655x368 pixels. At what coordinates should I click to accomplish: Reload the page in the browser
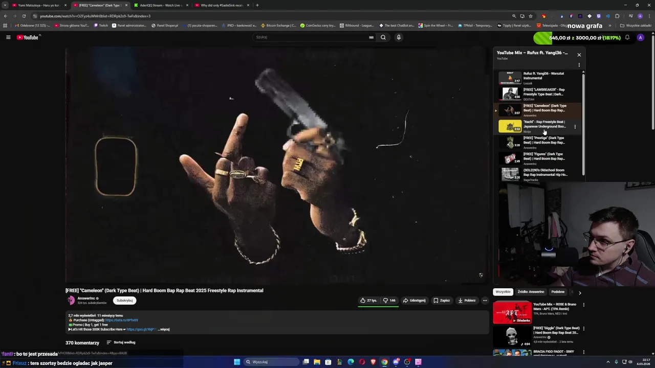pyautogui.click(x=24, y=16)
